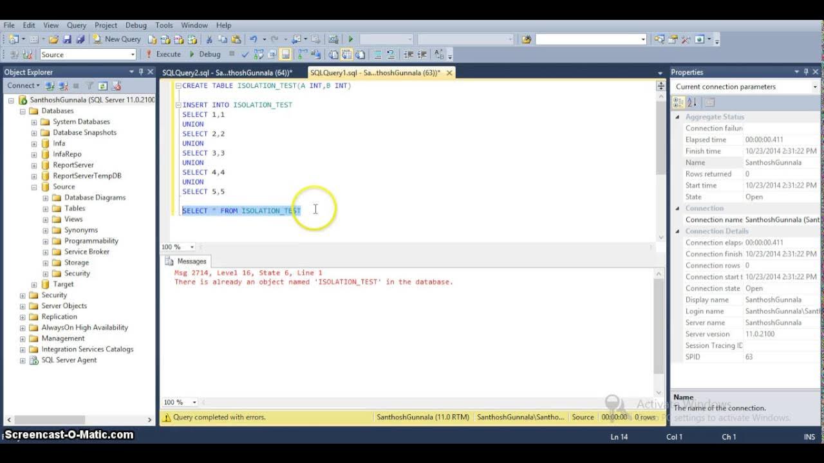Open the Connect dropdown in Object Explorer
The image size is (824, 463).
(23, 86)
